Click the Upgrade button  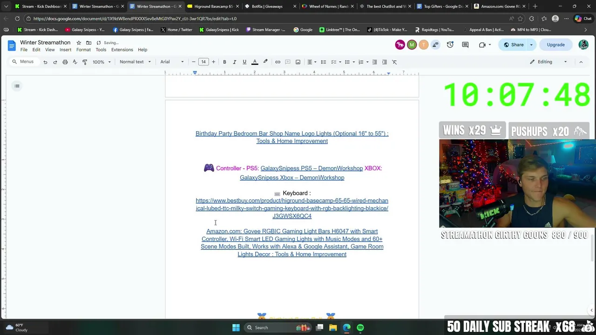tap(555, 45)
